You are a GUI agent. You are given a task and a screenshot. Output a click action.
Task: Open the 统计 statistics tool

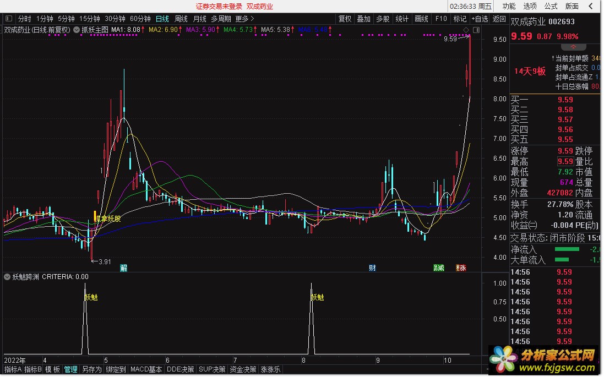coord(402,19)
